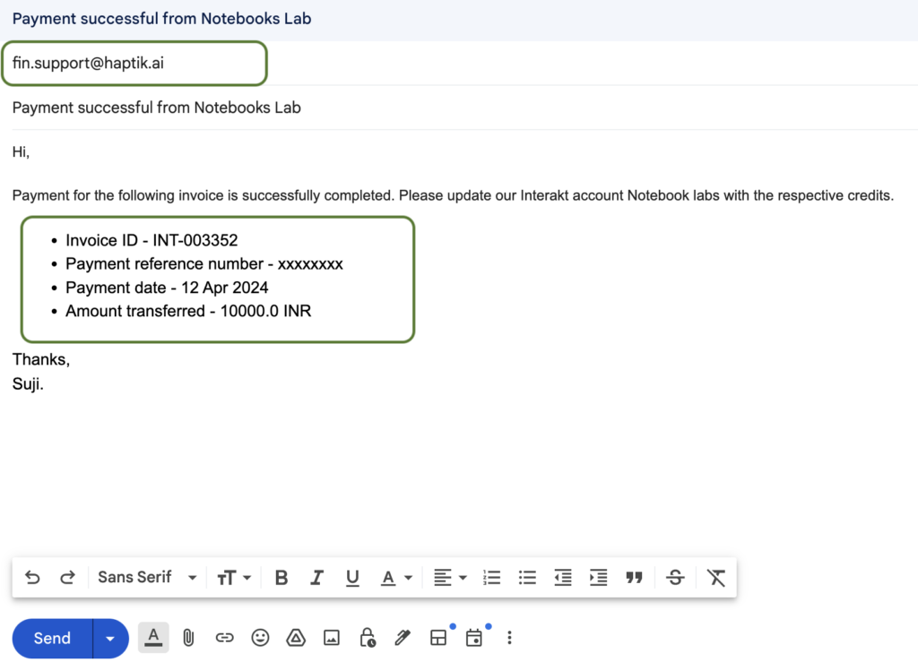Apply quote formatting
This screenshot has height=662, width=918.
click(634, 578)
